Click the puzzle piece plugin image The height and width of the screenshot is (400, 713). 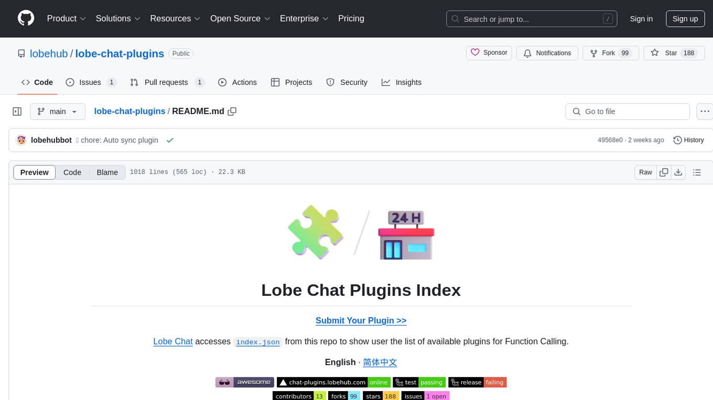point(316,232)
